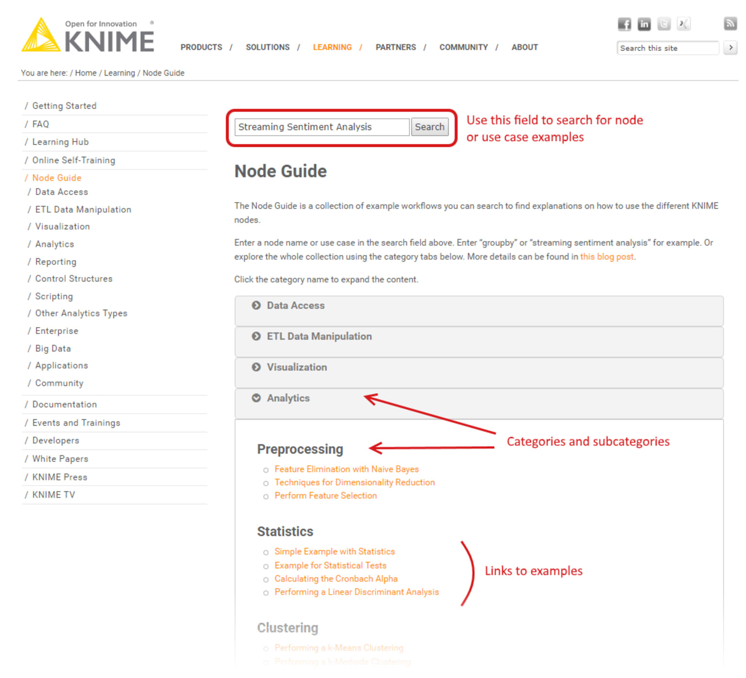The width and height of the screenshot is (746, 678).
Task: Open Reporting sidebar subitem
Action: (x=55, y=262)
